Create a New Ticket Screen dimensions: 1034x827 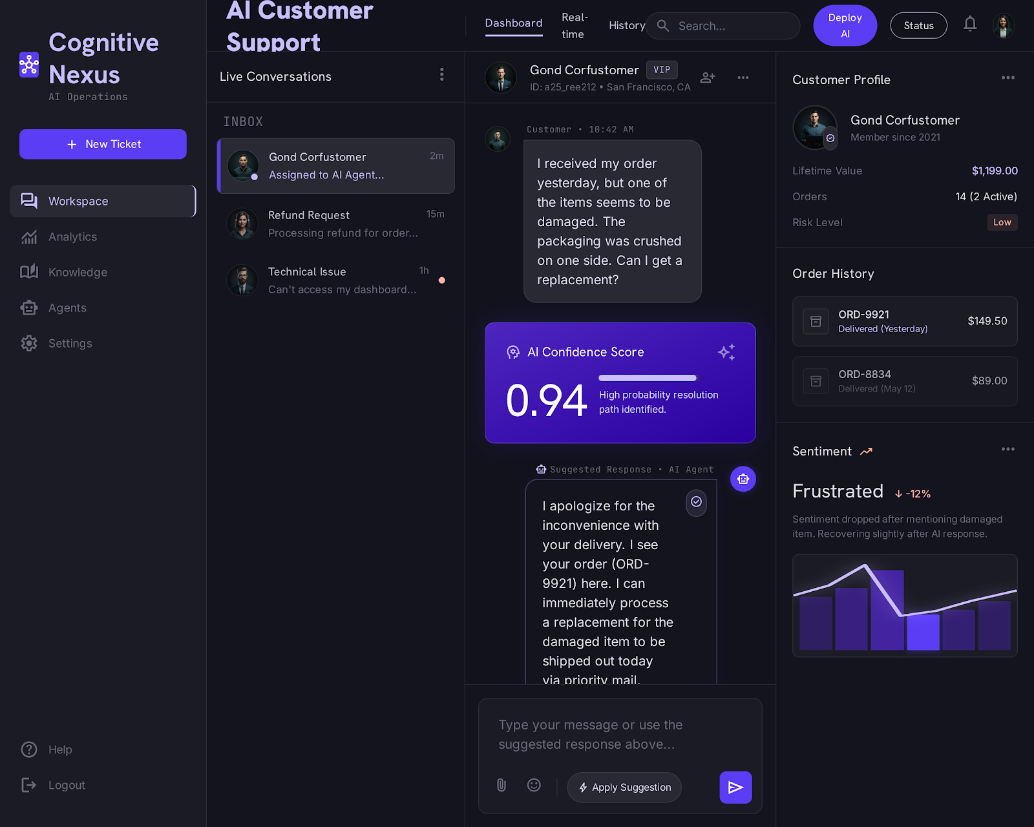(x=103, y=144)
